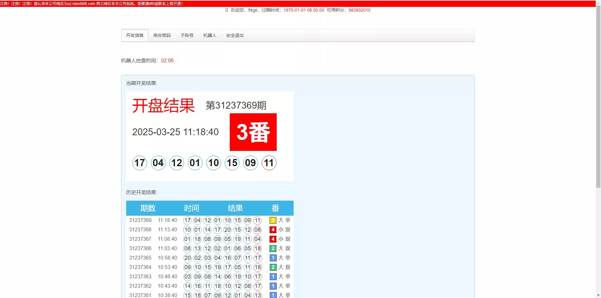Click the 期数 column header
Screen dimensions: 601x298
(x=147, y=208)
